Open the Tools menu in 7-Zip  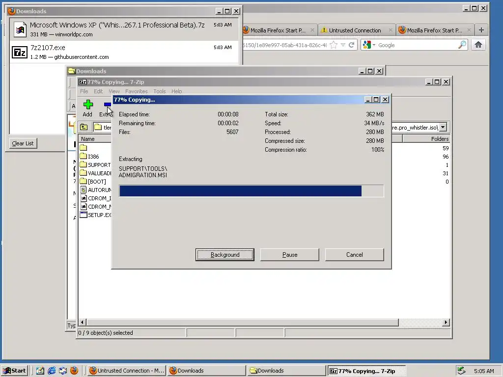[x=160, y=91]
